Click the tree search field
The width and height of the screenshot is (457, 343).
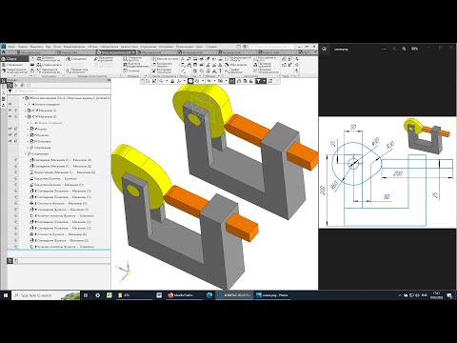point(63,91)
